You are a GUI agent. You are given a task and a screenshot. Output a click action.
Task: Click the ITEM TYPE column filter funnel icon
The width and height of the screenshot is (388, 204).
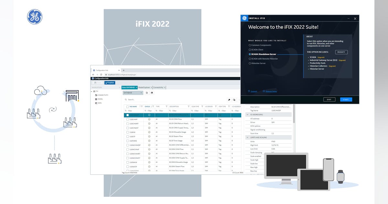[229, 107]
